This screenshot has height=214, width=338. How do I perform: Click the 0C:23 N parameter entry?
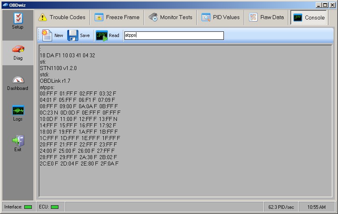(x=49, y=113)
